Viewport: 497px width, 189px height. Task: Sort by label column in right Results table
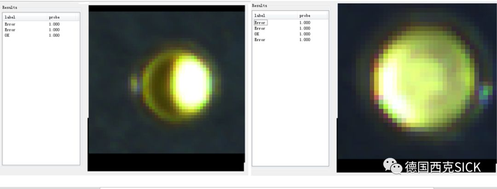[x=260, y=16]
